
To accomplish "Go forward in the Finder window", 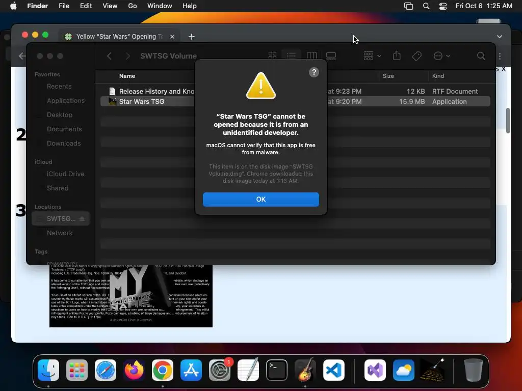I will coord(127,56).
